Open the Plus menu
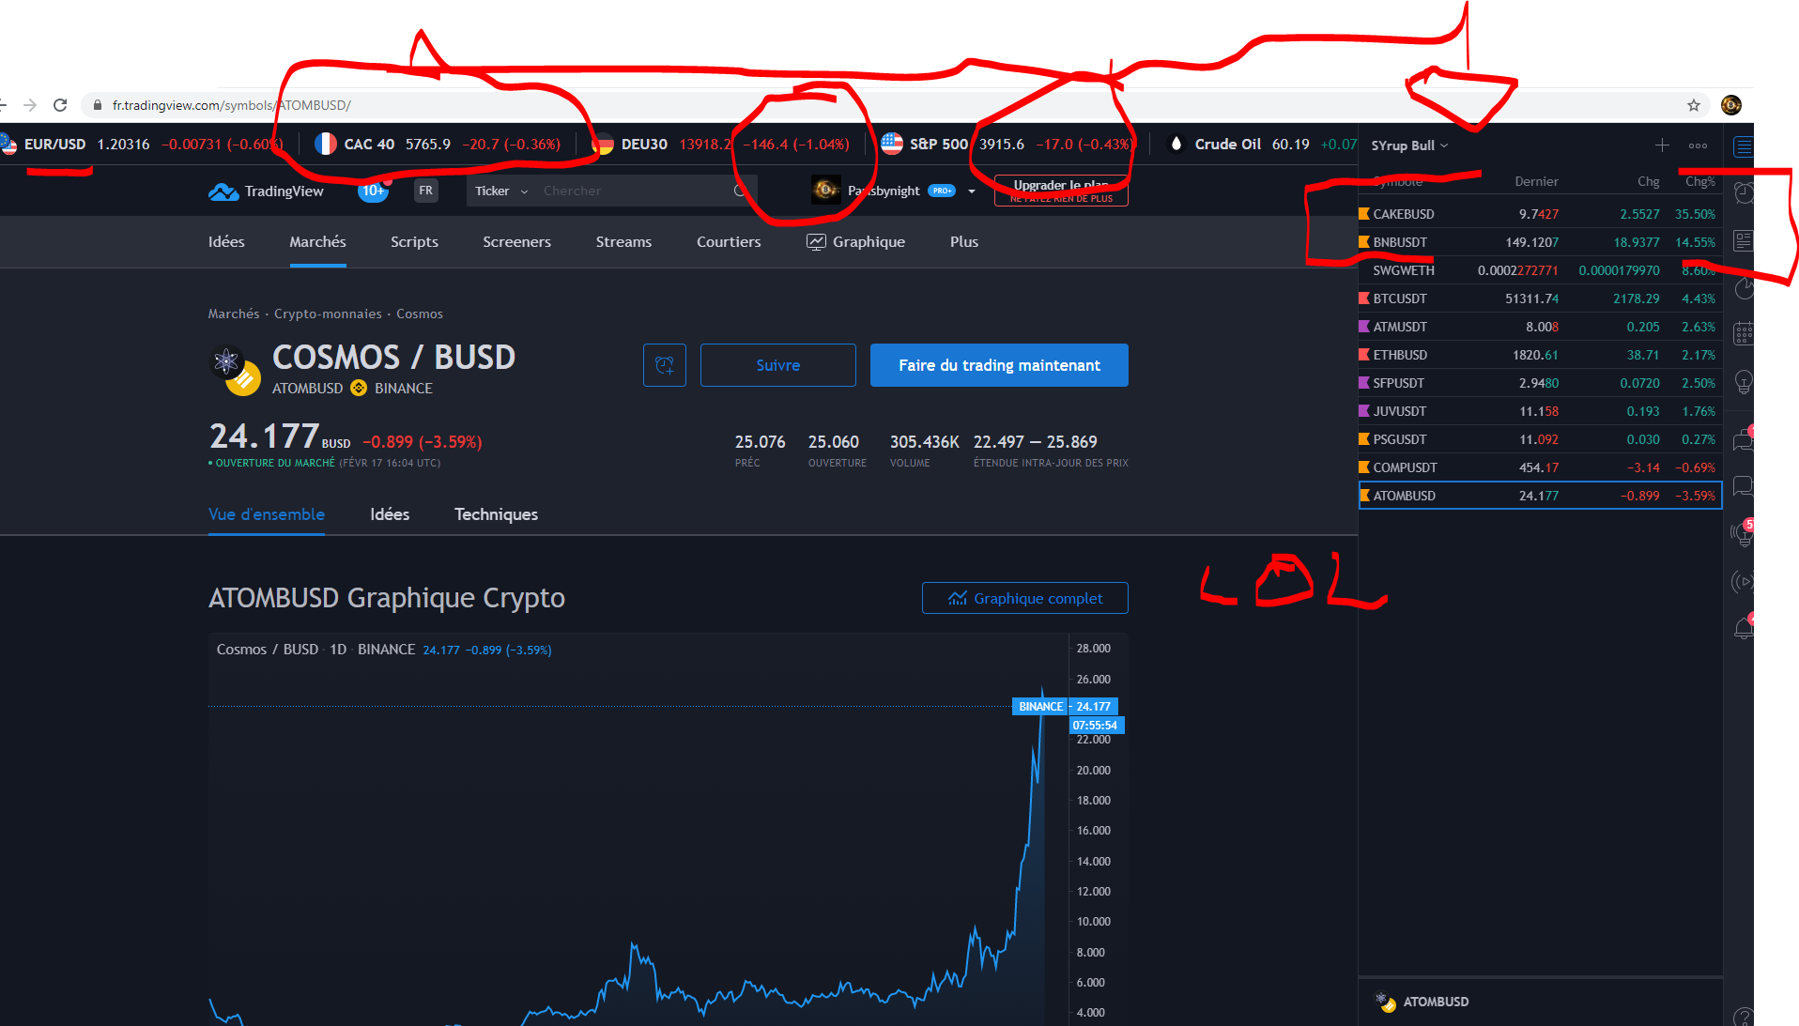Image resolution: width=1799 pixels, height=1026 pixels. click(x=963, y=242)
